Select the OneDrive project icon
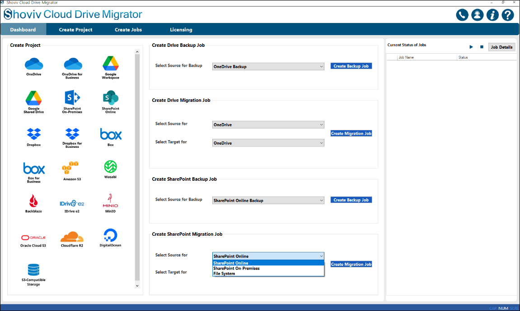 click(x=34, y=64)
